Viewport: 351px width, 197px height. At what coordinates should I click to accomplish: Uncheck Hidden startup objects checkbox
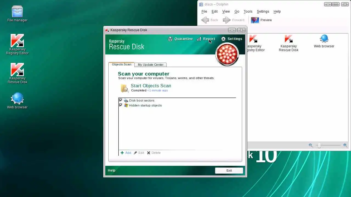121,105
